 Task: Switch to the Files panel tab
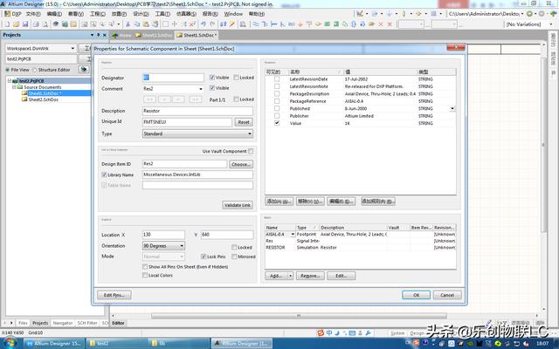(x=23, y=323)
